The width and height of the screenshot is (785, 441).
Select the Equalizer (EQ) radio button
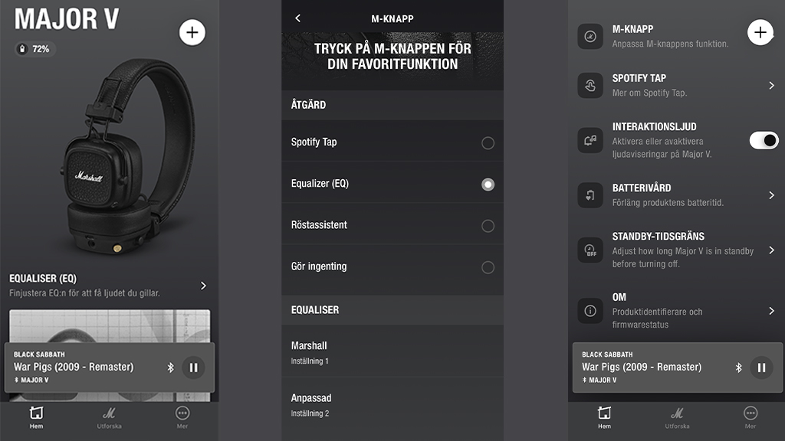488,185
